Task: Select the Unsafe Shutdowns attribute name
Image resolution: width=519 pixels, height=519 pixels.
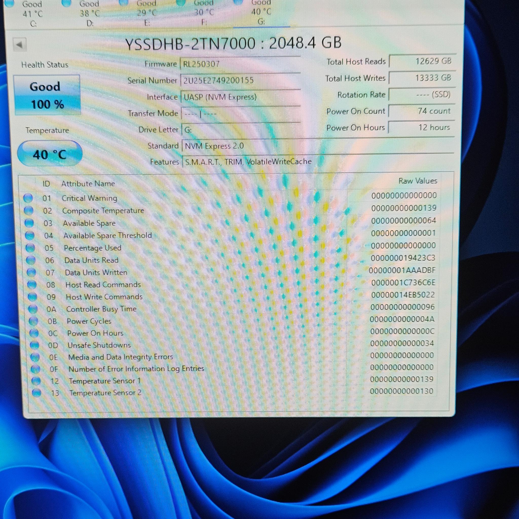Action: coord(99,345)
